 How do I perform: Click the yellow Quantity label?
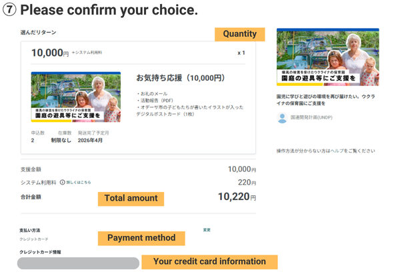pyautogui.click(x=239, y=34)
